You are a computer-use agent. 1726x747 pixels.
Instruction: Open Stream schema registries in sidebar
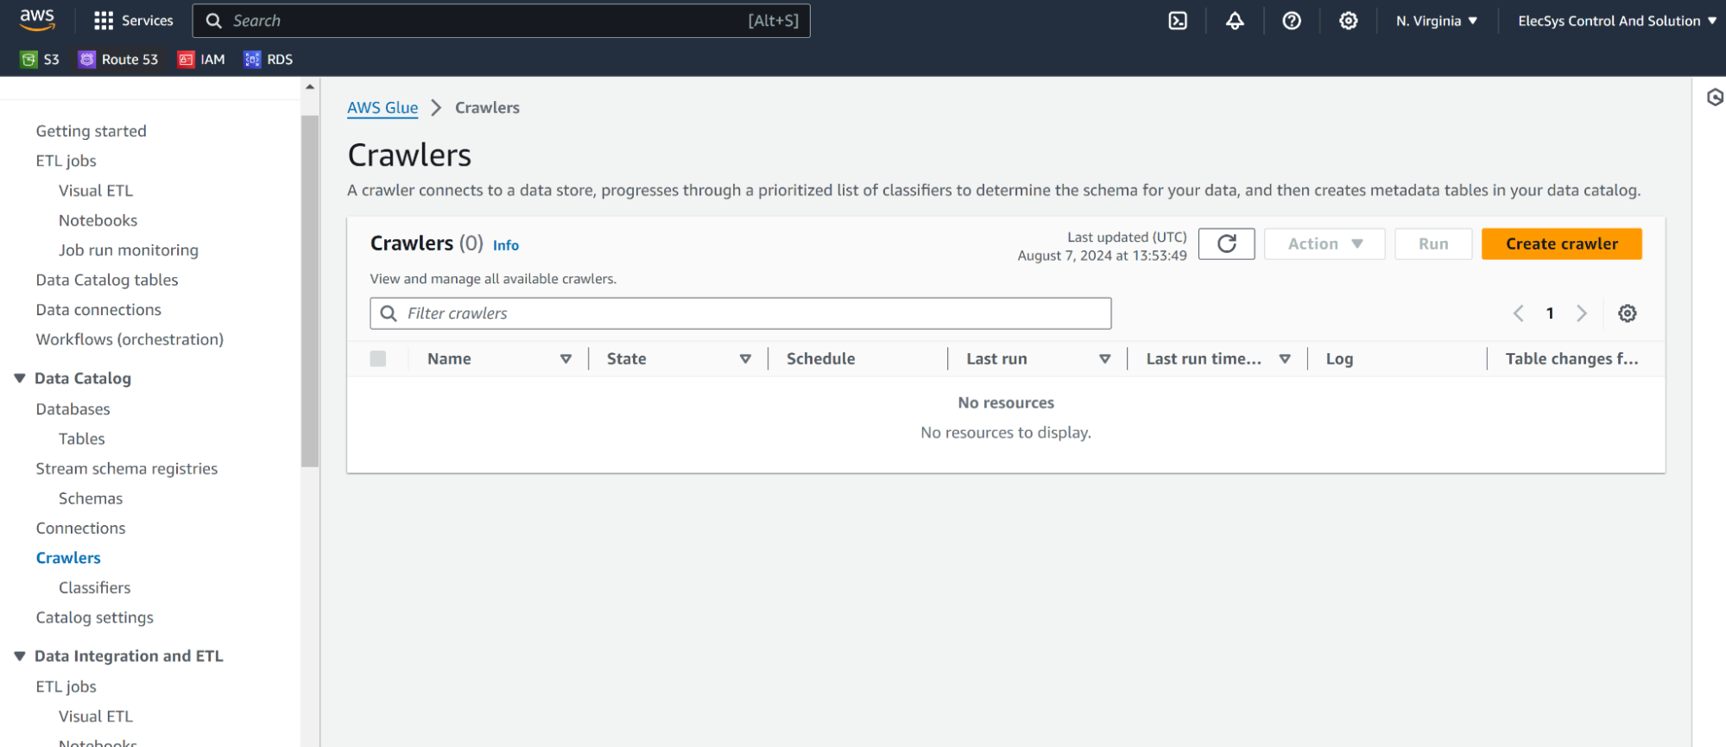[x=127, y=469]
